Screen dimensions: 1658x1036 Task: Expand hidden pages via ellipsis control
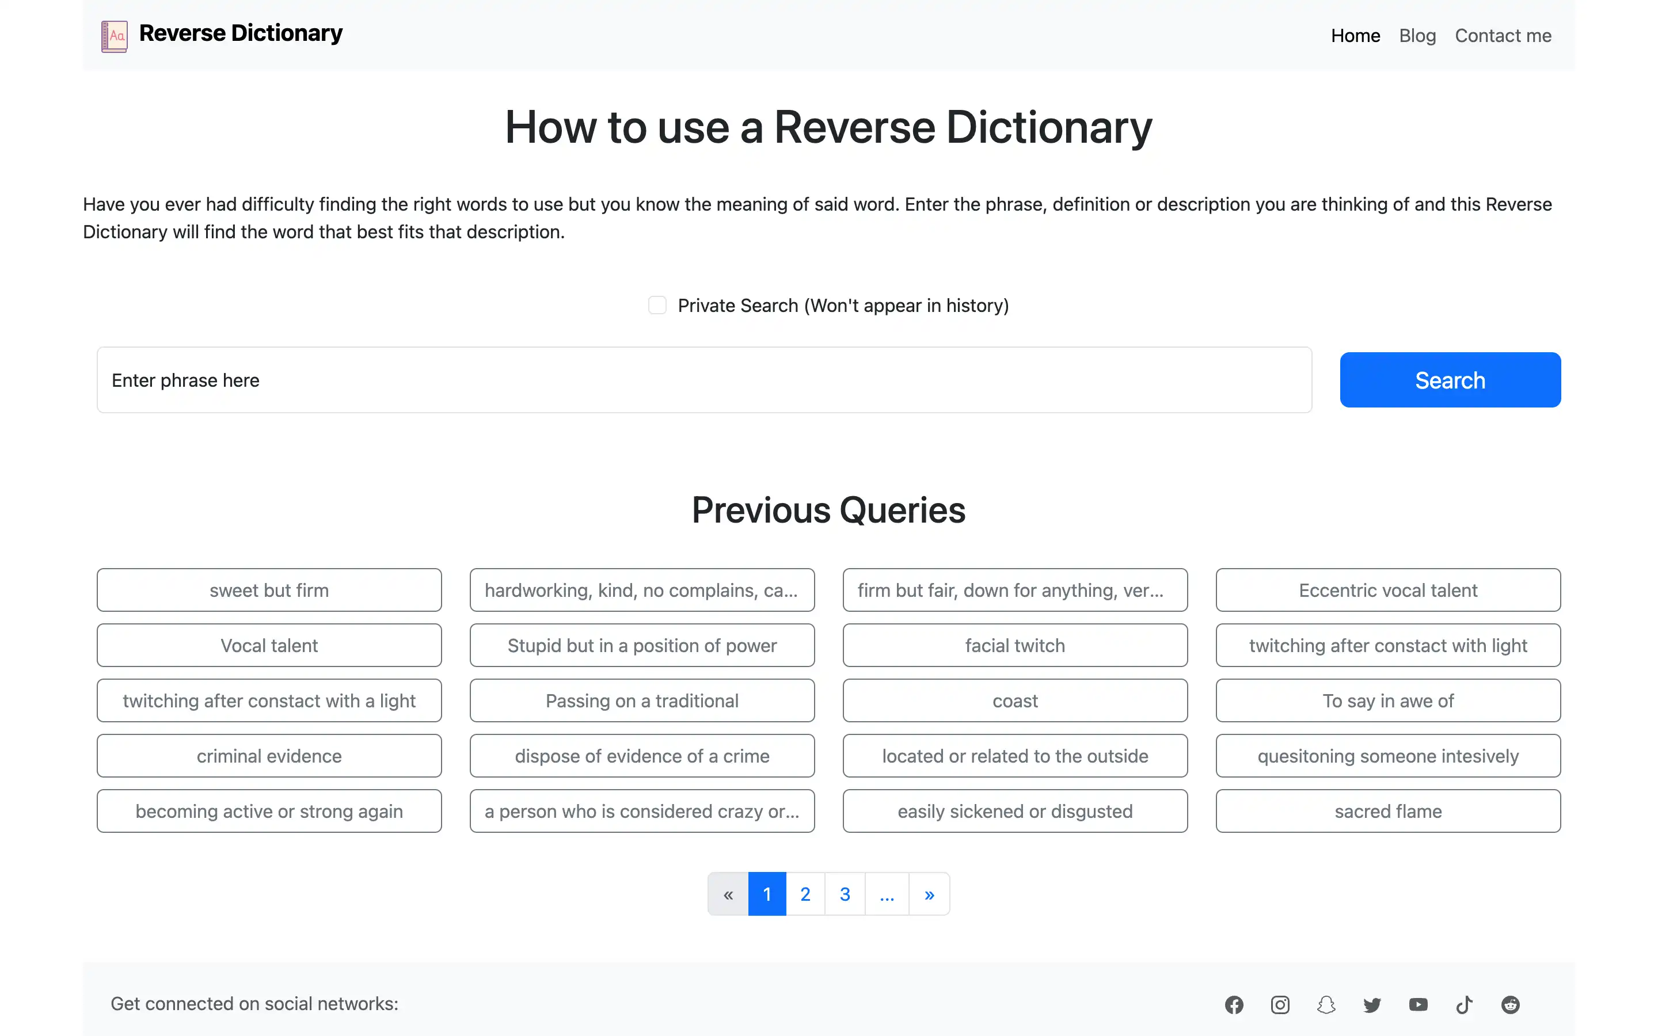[x=887, y=893]
